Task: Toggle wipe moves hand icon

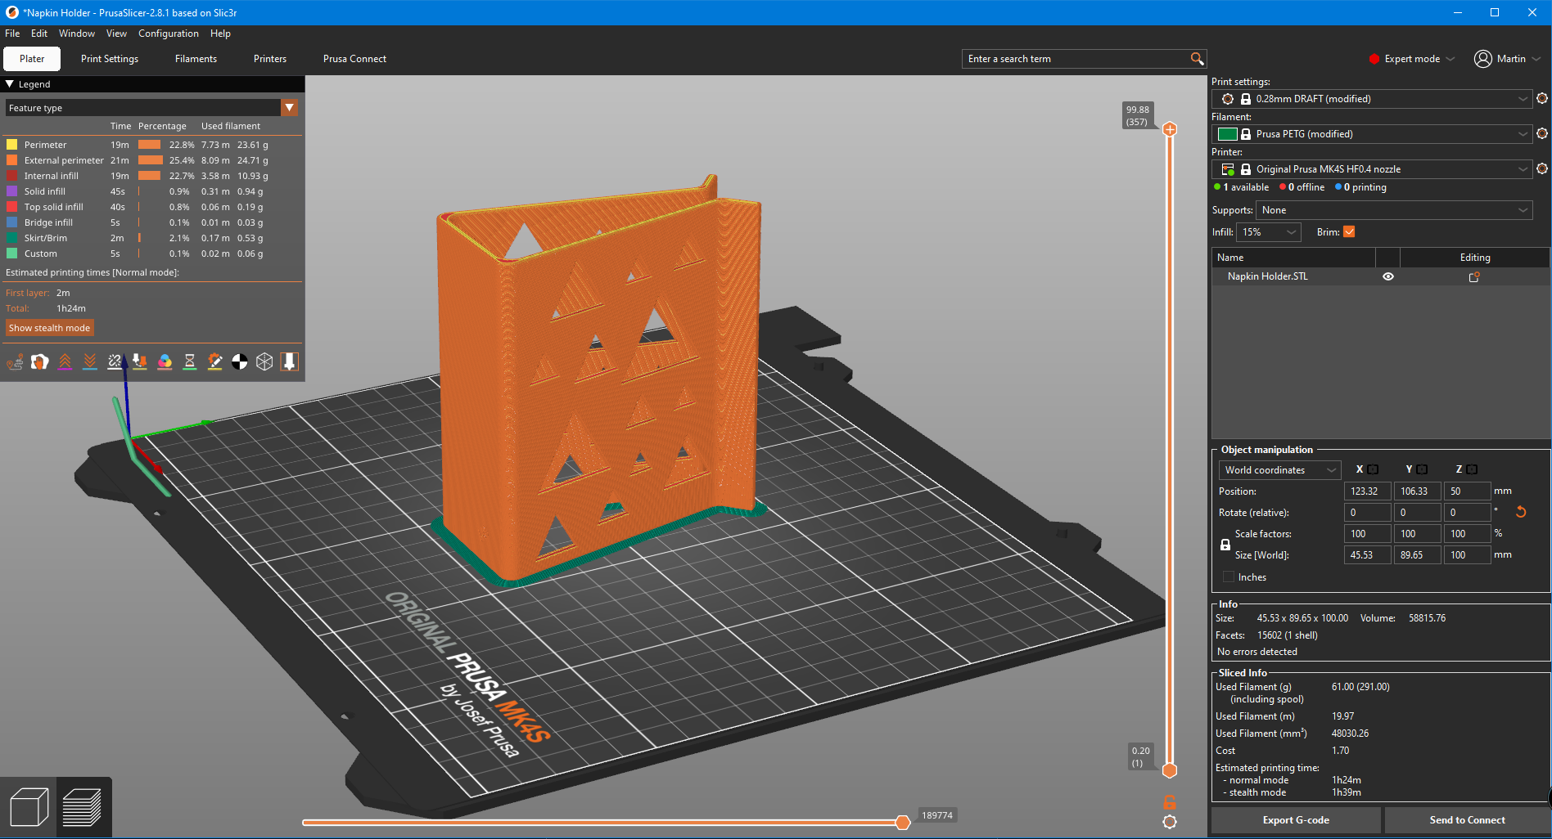Action: tap(39, 361)
